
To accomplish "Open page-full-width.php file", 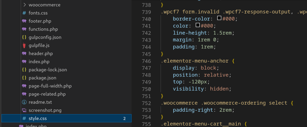I will (50, 86).
